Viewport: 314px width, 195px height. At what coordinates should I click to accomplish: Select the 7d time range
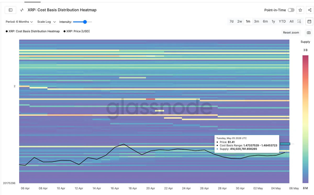(x=232, y=21)
